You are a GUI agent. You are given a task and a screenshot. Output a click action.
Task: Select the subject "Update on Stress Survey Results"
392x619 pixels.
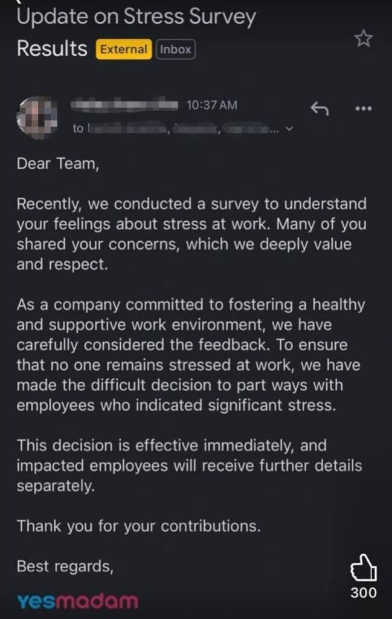point(136,33)
